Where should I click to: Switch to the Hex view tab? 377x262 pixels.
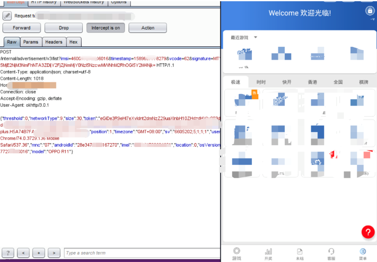73,42
